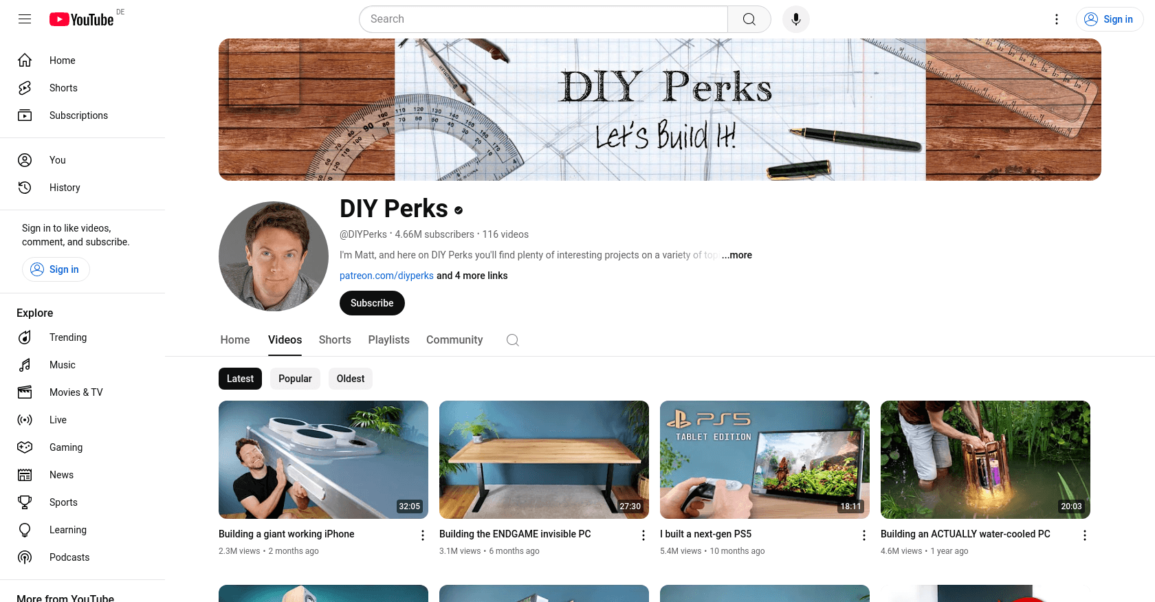Open the top-bar settings three-dot menu
This screenshot has width=1155, height=602.
pos(1057,19)
